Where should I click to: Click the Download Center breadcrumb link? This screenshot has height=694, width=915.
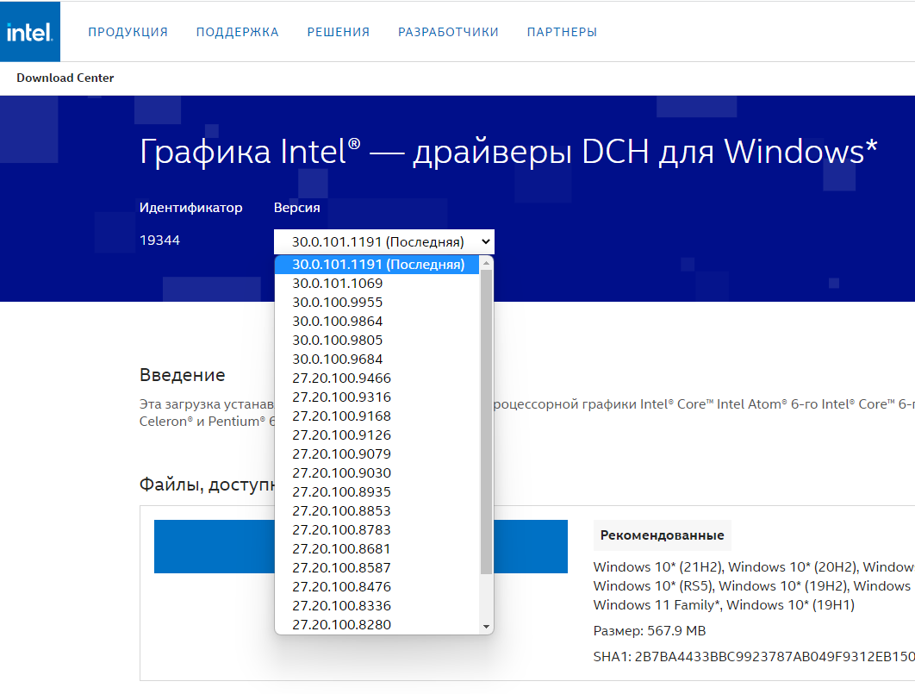[x=65, y=78]
